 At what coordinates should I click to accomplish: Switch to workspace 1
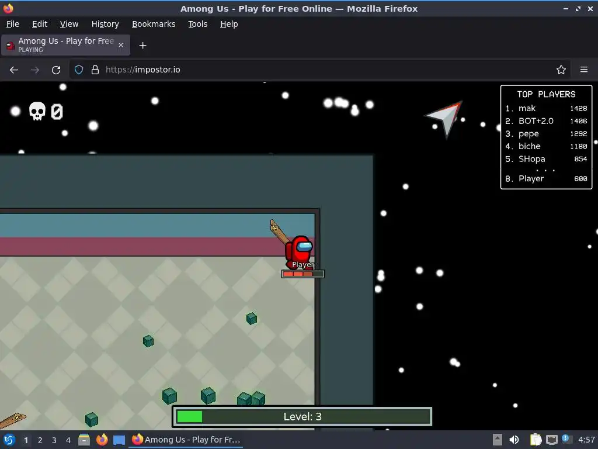point(26,440)
